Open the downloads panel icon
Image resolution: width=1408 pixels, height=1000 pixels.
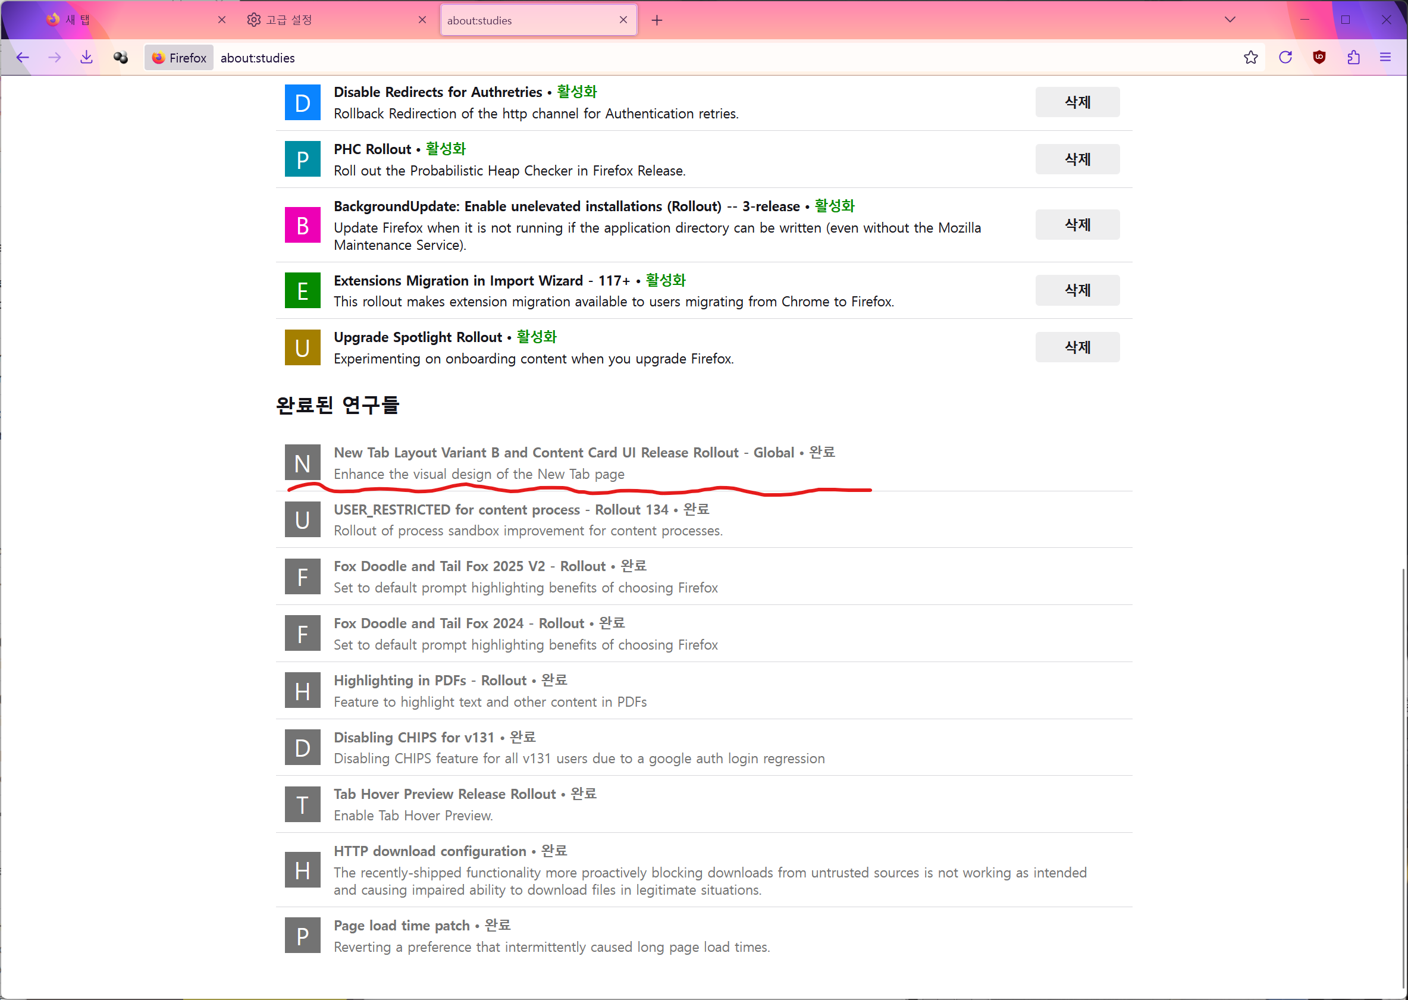pyautogui.click(x=87, y=58)
